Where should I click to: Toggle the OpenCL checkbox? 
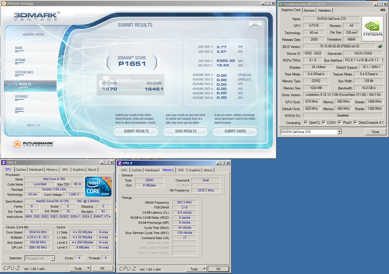coord(306,123)
